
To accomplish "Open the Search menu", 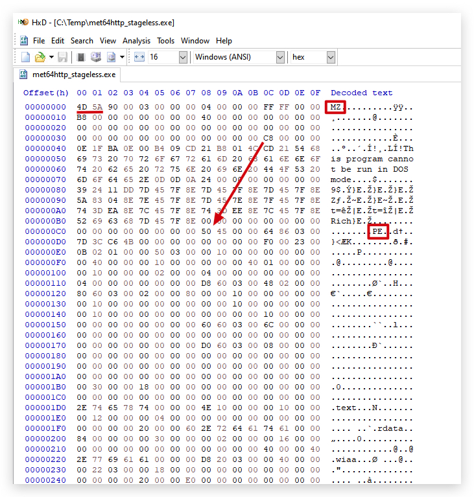I will [x=82, y=41].
